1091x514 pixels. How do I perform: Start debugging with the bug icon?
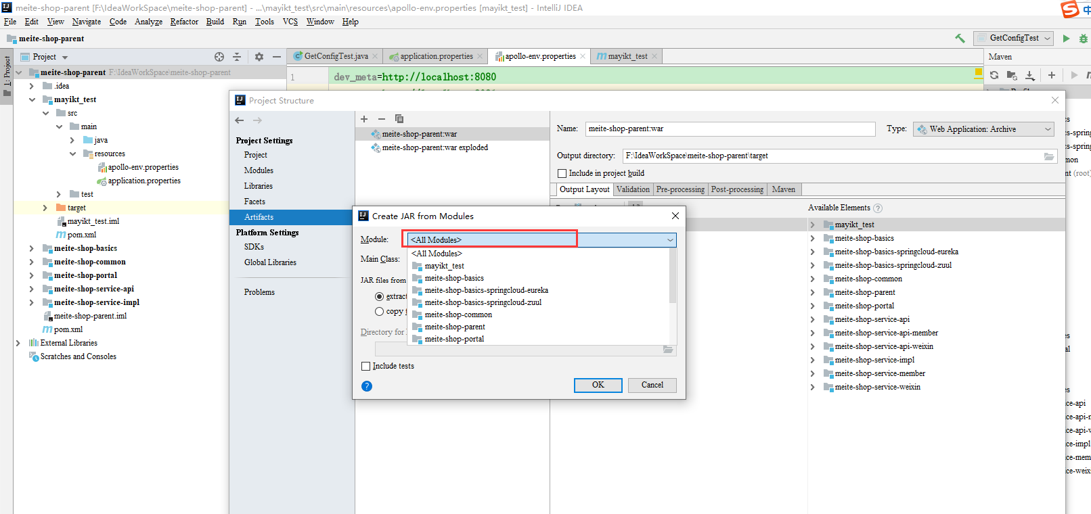(x=1083, y=39)
